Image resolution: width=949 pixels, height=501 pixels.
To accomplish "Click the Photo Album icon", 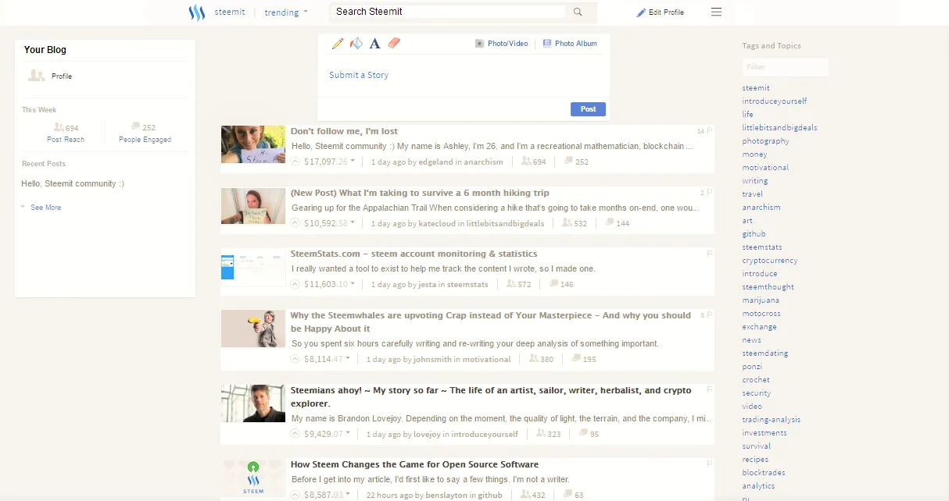I will 547,44.
